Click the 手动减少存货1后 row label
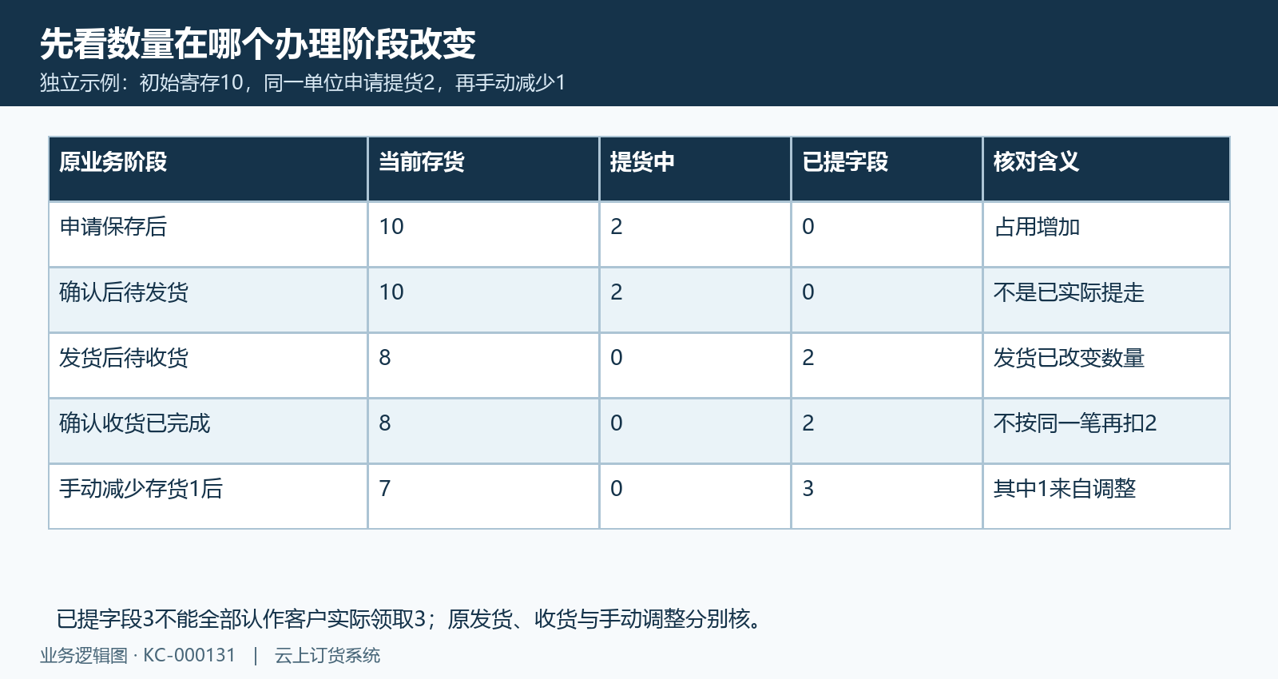The height and width of the screenshot is (679, 1278). (x=141, y=489)
